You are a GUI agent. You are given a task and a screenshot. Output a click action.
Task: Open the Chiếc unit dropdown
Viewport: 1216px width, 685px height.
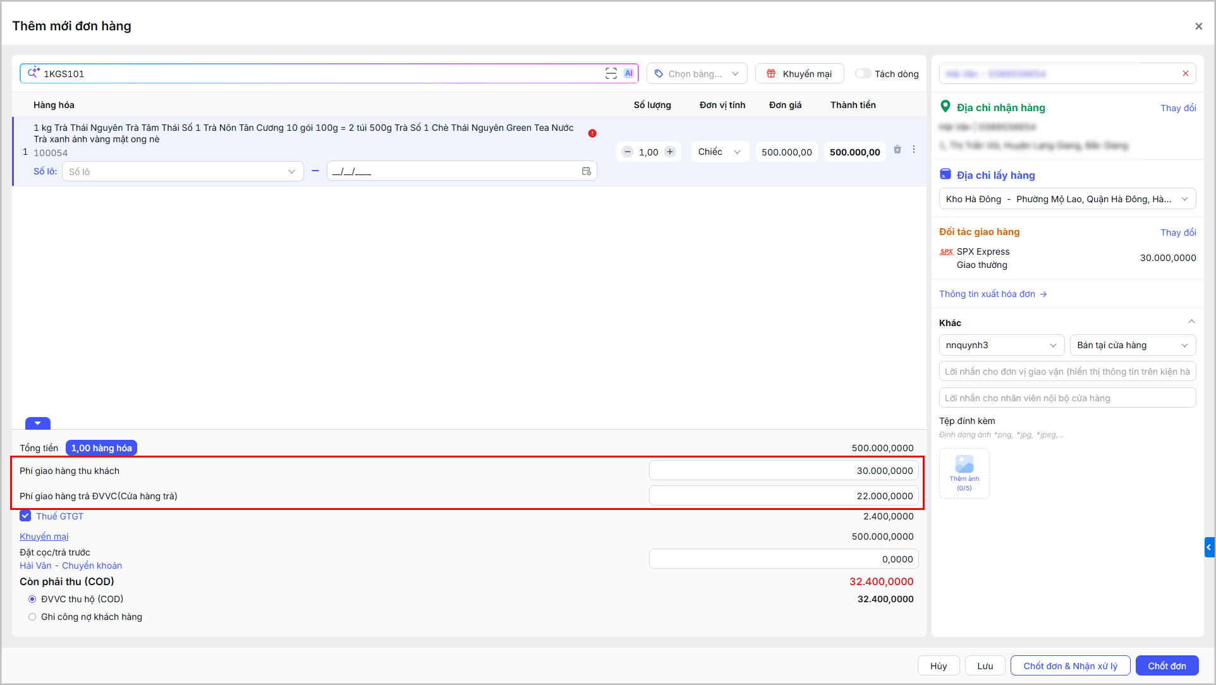(720, 152)
